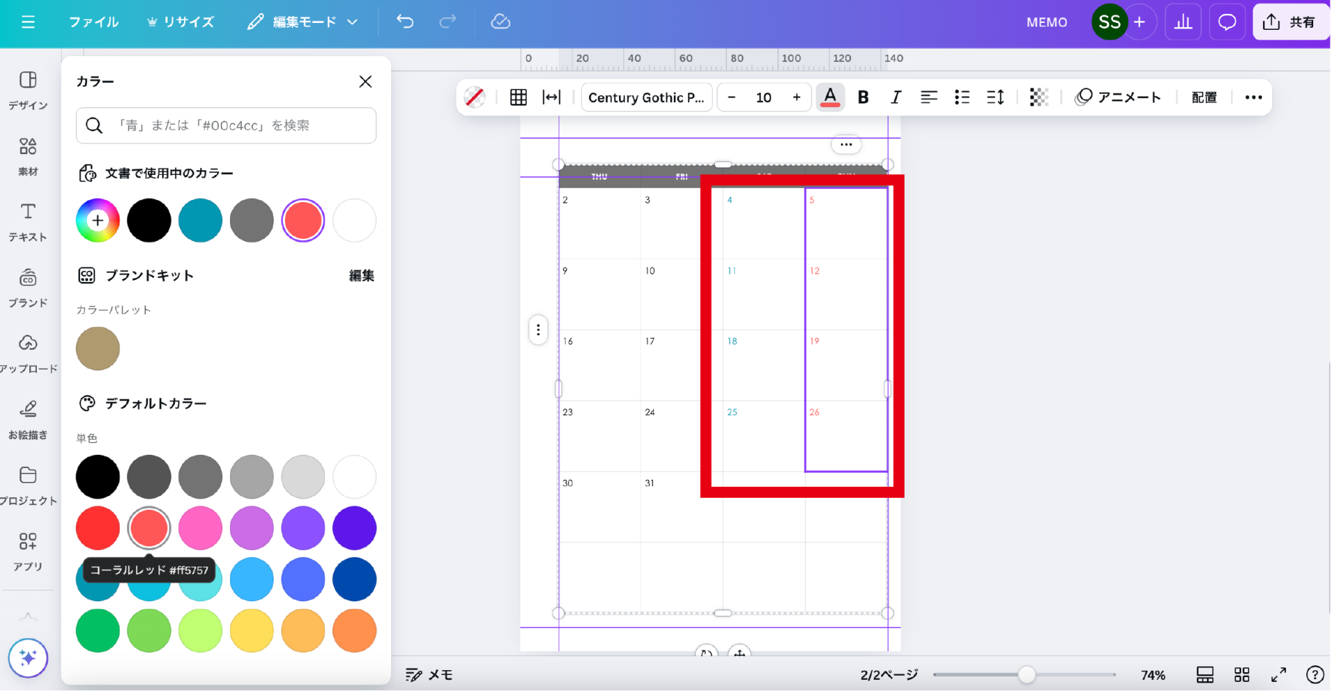
Task: Toggle bold text formatting
Action: click(x=863, y=97)
